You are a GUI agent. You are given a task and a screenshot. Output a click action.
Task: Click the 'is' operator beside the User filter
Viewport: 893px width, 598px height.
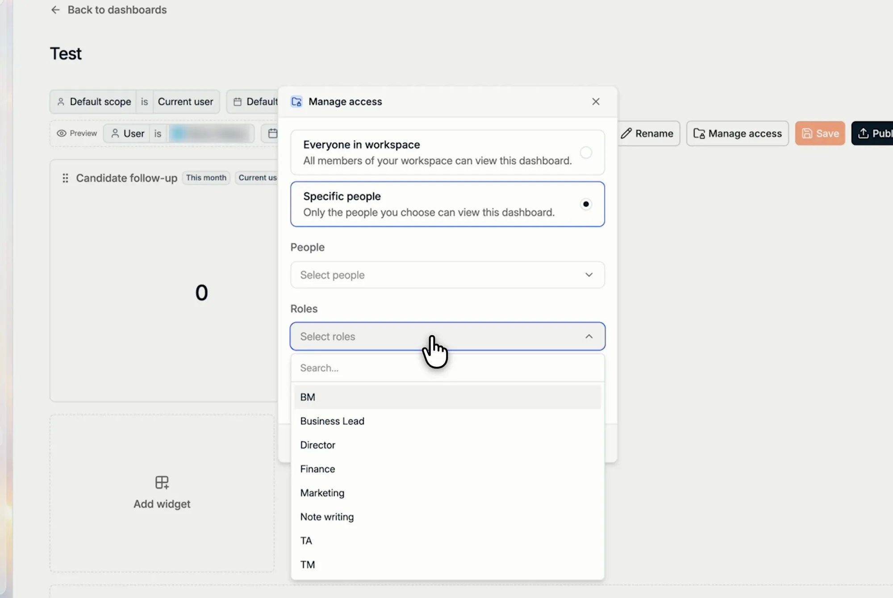click(158, 133)
